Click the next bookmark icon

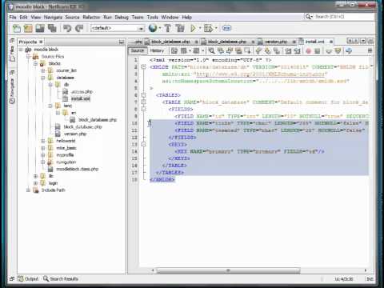(267, 50)
